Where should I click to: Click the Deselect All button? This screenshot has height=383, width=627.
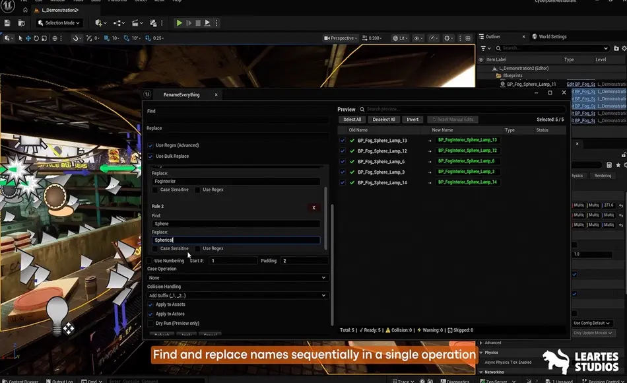click(384, 120)
